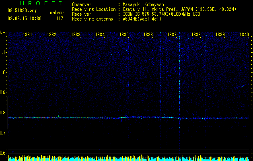Click the 1839 time marker
The height and width of the screenshot is (161, 253).
tap(220, 34)
